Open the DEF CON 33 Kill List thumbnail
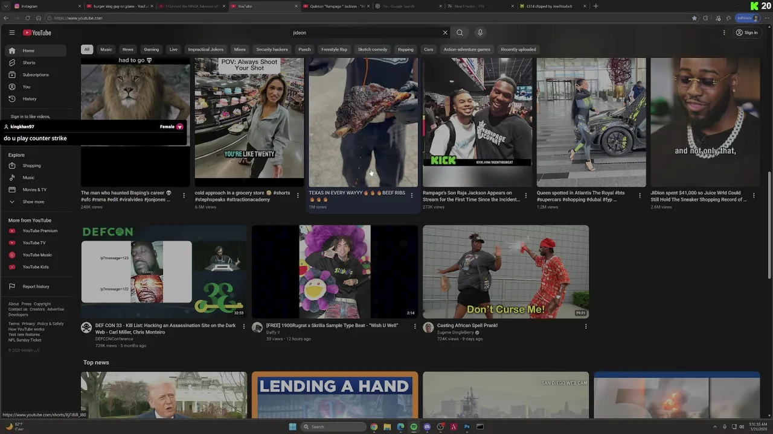773x434 pixels. pyautogui.click(x=164, y=272)
